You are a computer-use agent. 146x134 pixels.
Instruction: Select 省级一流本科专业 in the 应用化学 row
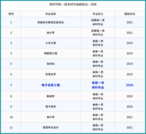(x=98, y=74)
